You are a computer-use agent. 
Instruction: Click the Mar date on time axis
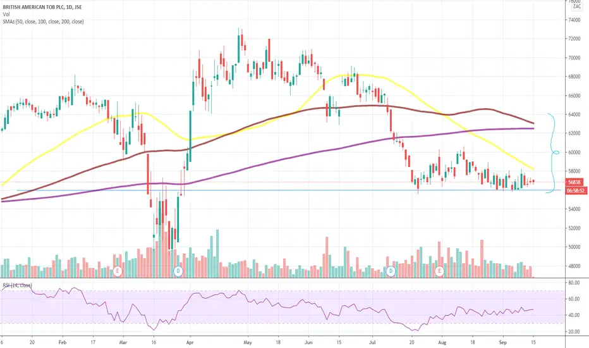pos(123,342)
